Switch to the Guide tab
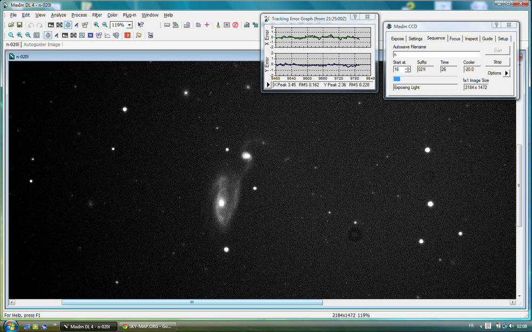This screenshot has height=332, width=532. (487, 39)
